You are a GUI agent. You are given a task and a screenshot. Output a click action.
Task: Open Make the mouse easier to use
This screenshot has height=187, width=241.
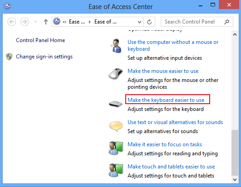click(x=163, y=71)
